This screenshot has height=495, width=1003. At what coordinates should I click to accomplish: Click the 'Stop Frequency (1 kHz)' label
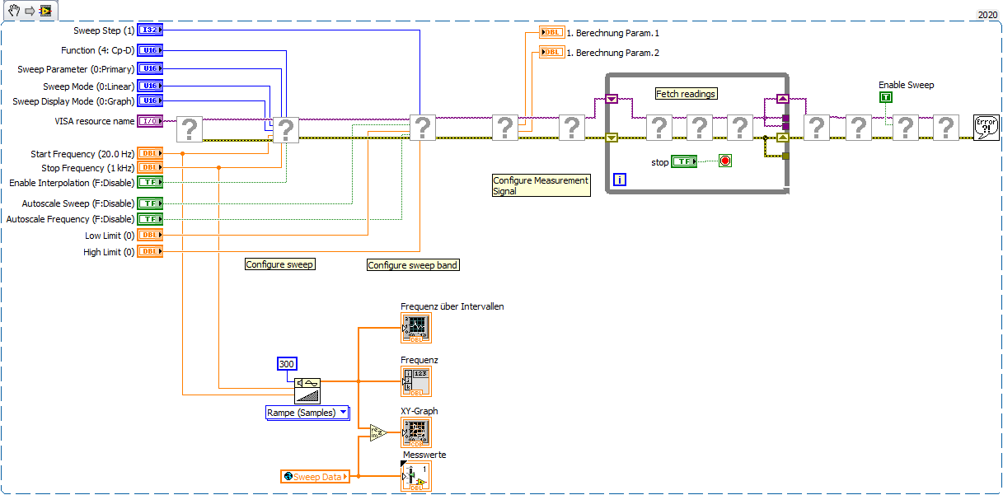87,168
